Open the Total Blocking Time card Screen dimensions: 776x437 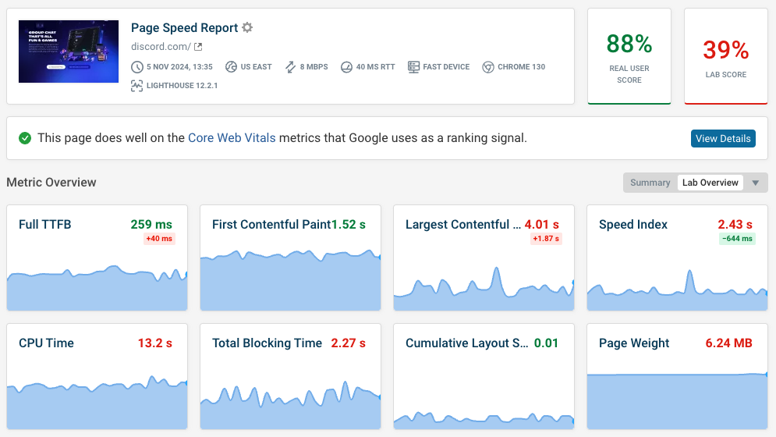pos(290,377)
